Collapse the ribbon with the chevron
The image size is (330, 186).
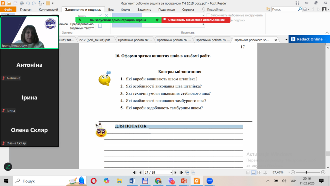click(327, 33)
